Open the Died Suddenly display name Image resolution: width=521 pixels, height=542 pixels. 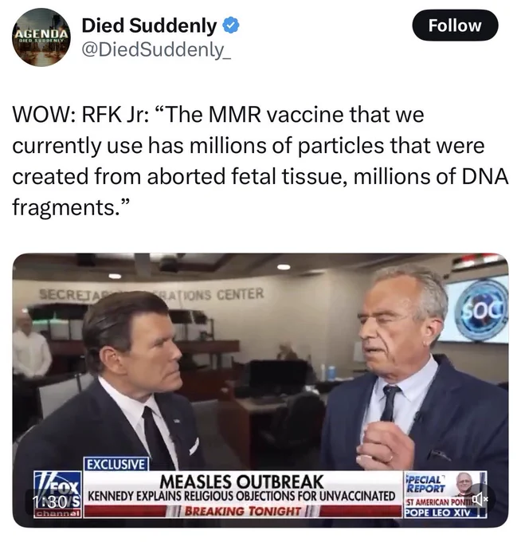click(x=149, y=26)
